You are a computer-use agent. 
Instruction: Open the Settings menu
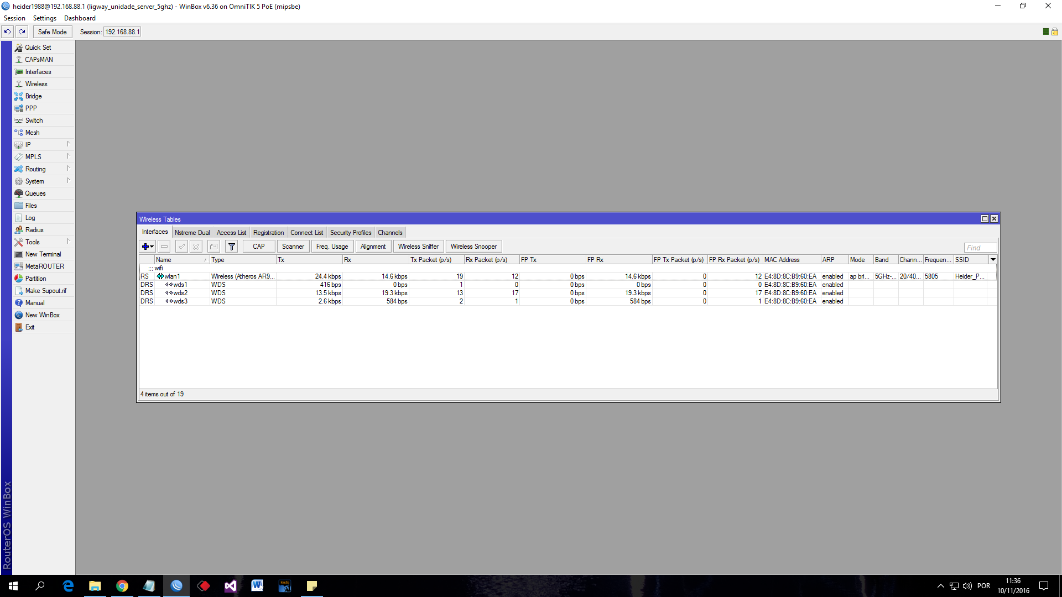(x=45, y=18)
